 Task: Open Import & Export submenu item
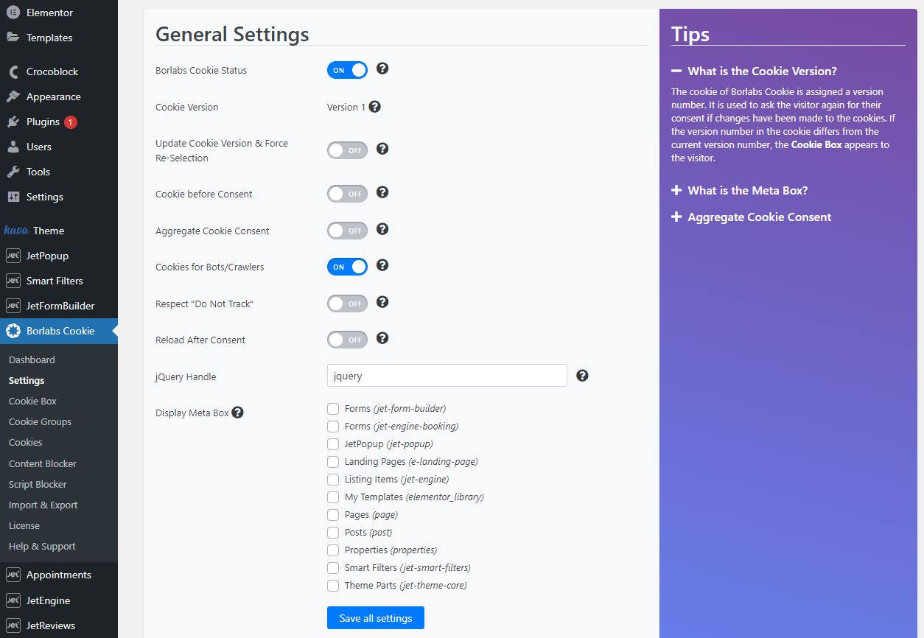click(43, 505)
